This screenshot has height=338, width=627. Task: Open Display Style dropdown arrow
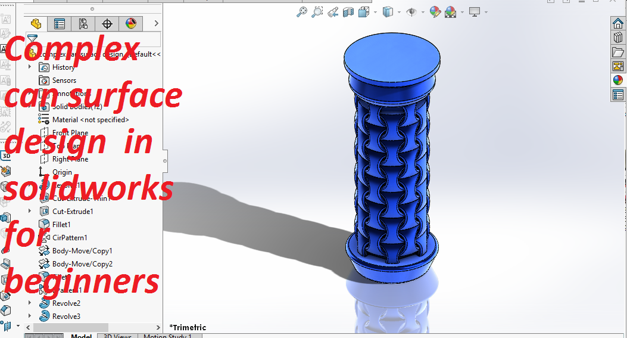[x=399, y=13]
